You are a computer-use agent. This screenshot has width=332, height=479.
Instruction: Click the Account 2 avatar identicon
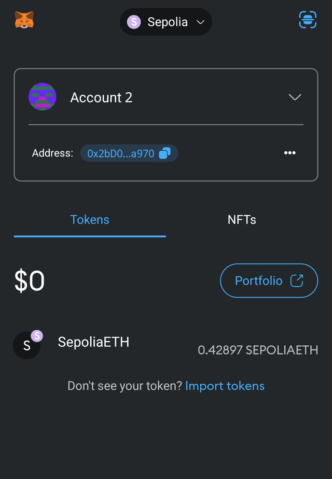click(43, 97)
